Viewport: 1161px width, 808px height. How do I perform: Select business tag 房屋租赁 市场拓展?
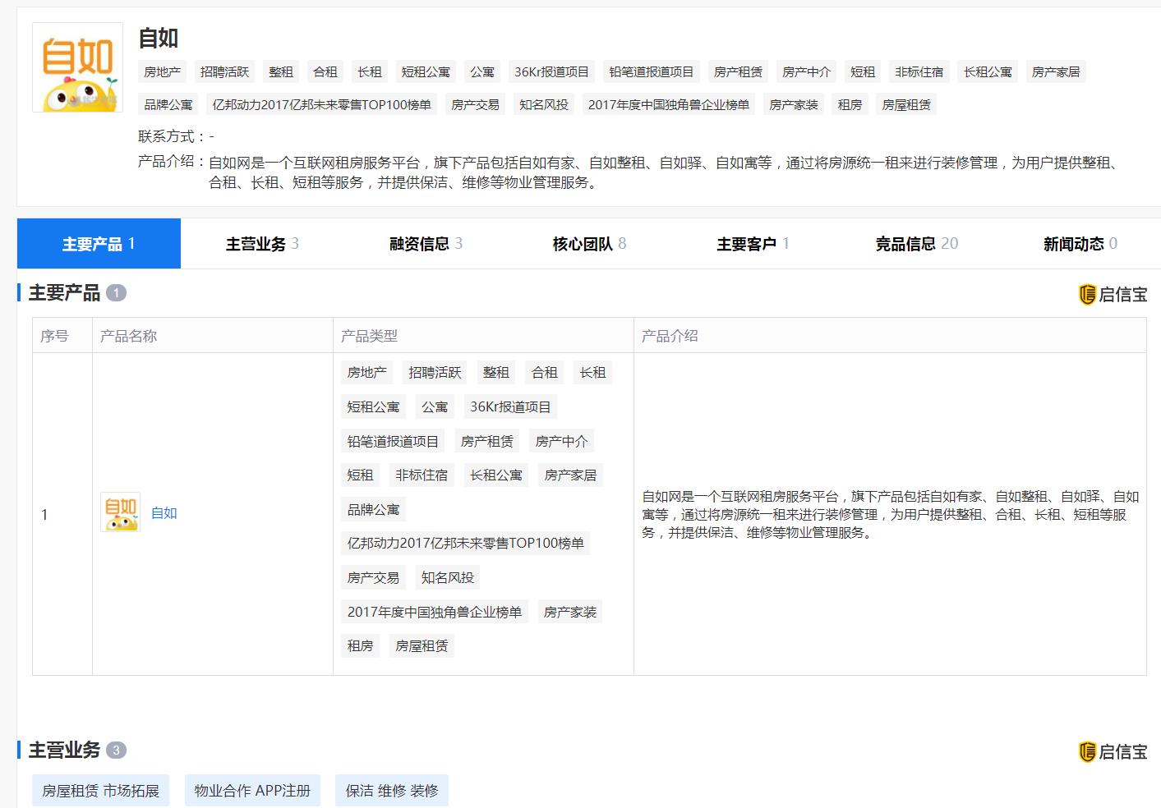pos(101,791)
